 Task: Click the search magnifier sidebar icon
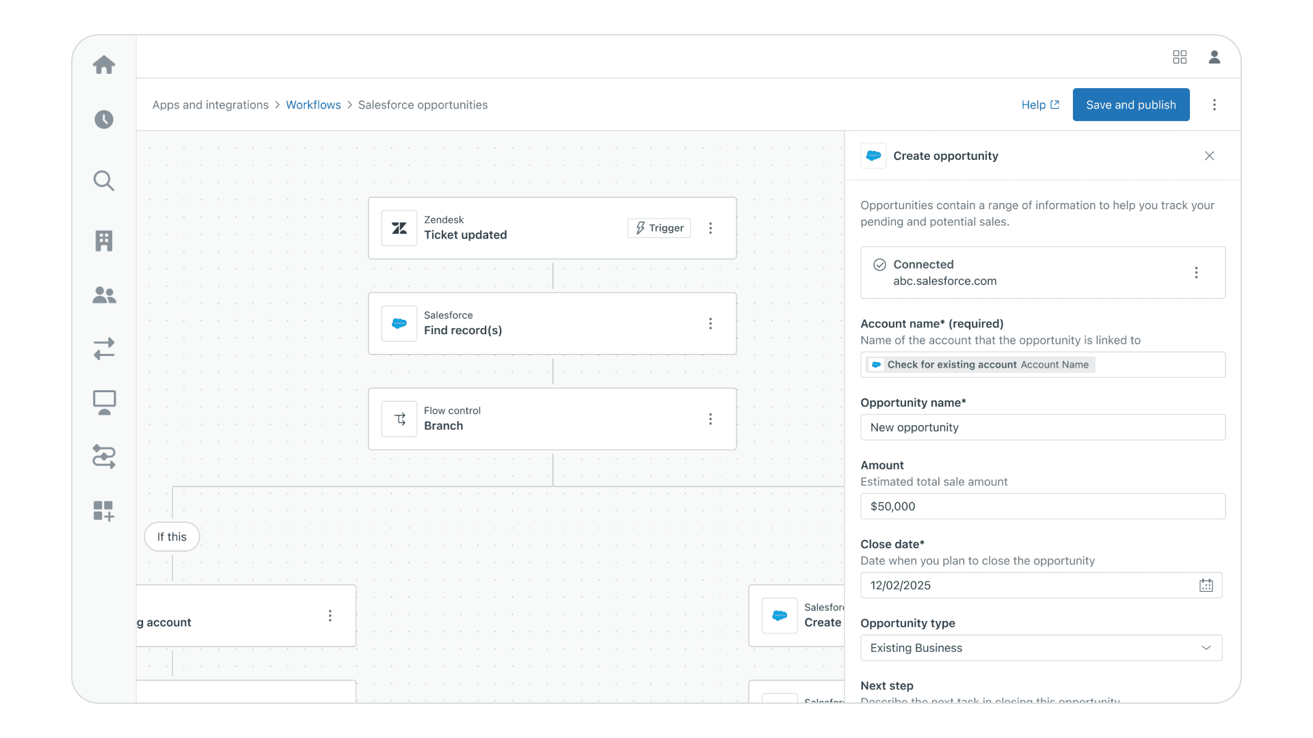104,180
